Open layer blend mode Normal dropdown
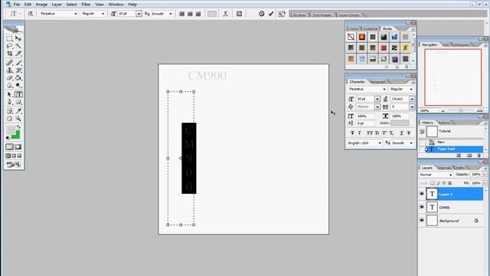Screen dimensions: 490x276 coord(451,175)
